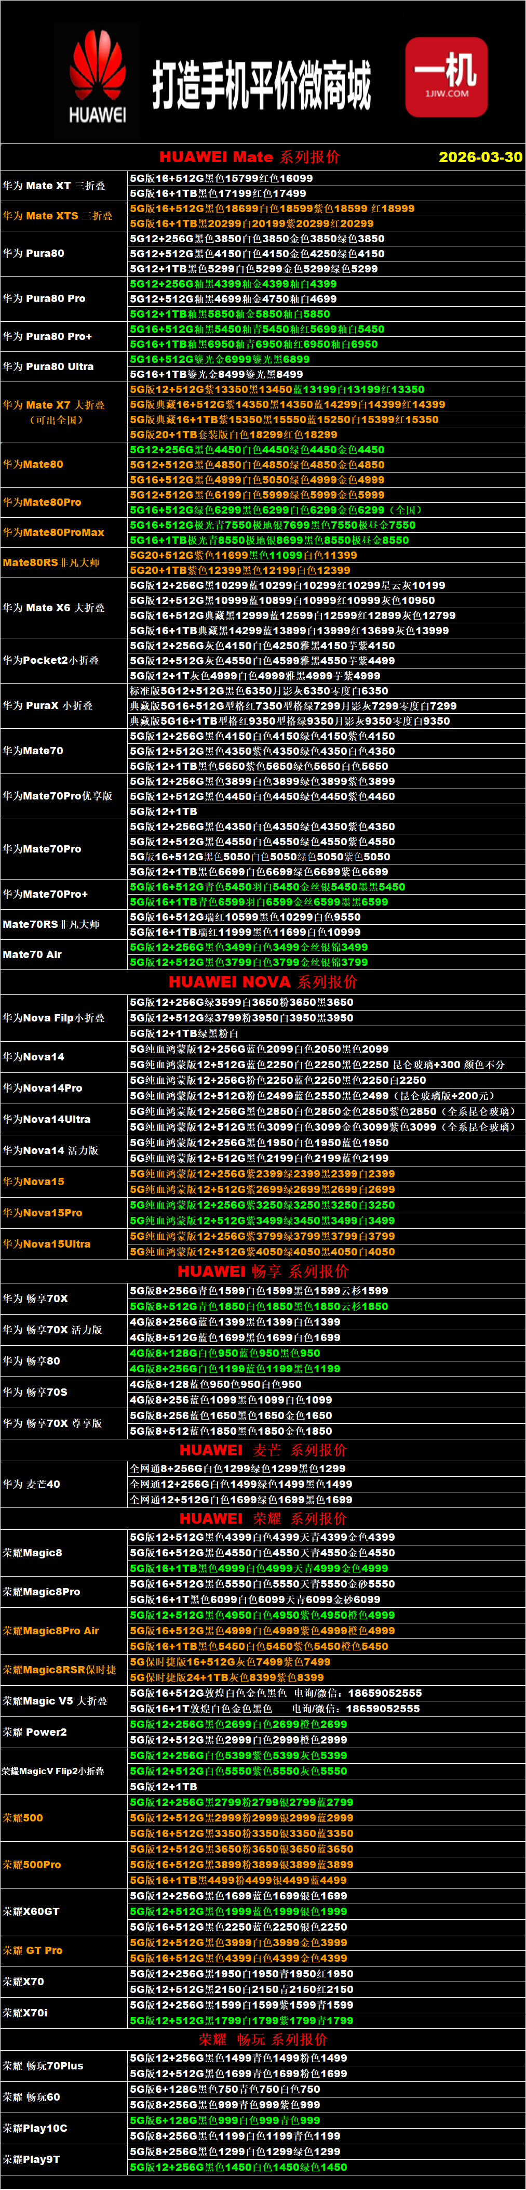This screenshot has width=526, height=2190.
Task: Open the HUAWEI 麦芒 系列报价 section header
Action: 263,1449
